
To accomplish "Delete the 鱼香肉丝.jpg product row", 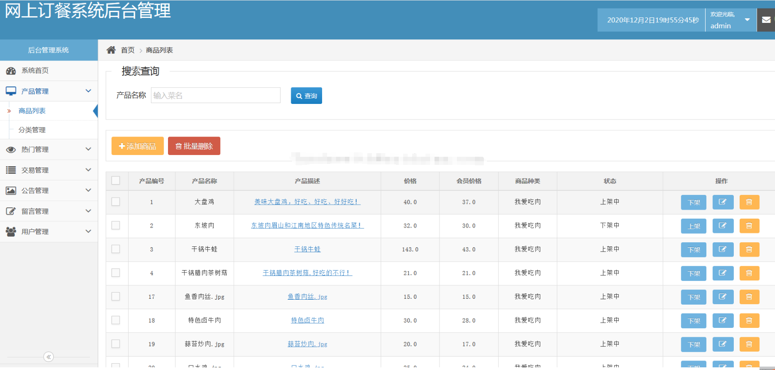I will coord(749,297).
